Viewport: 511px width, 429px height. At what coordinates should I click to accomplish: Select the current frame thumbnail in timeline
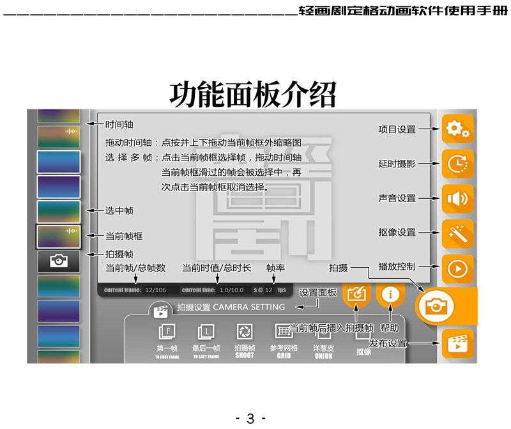coord(58,237)
